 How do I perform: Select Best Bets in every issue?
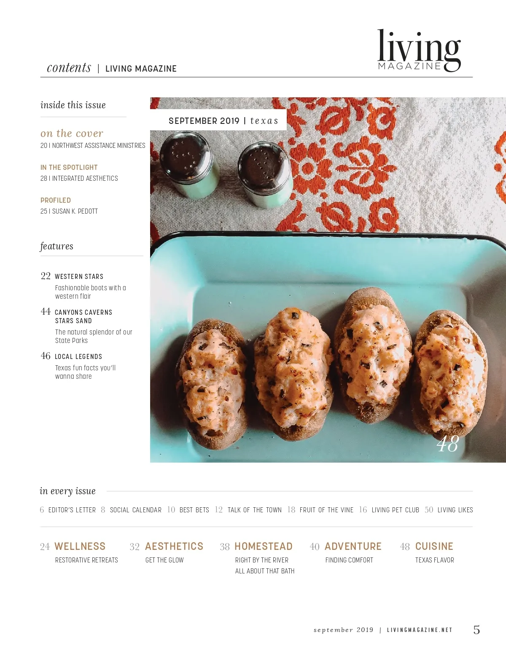(194, 510)
